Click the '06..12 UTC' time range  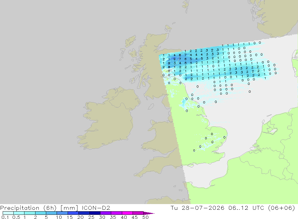[246, 208]
